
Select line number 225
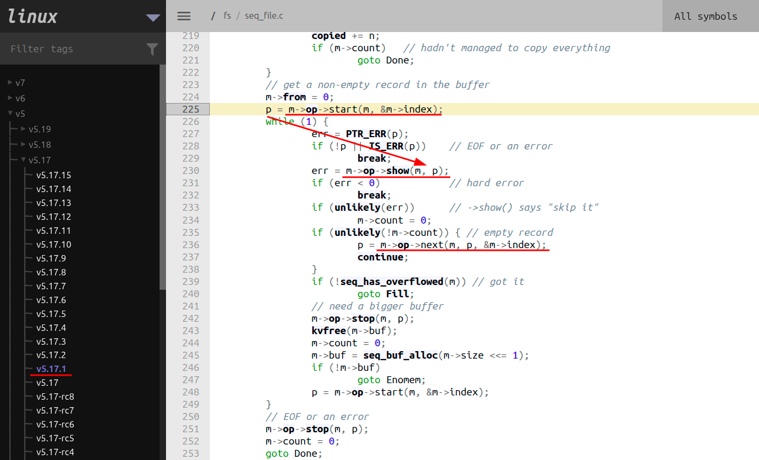click(191, 109)
